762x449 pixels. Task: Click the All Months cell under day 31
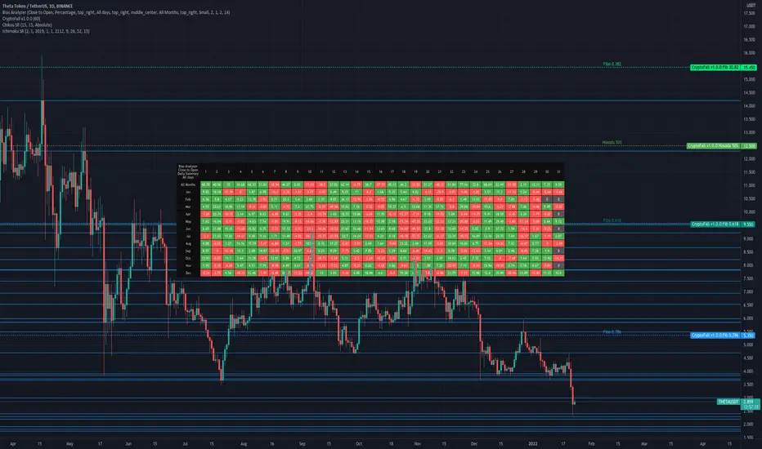[558, 185]
